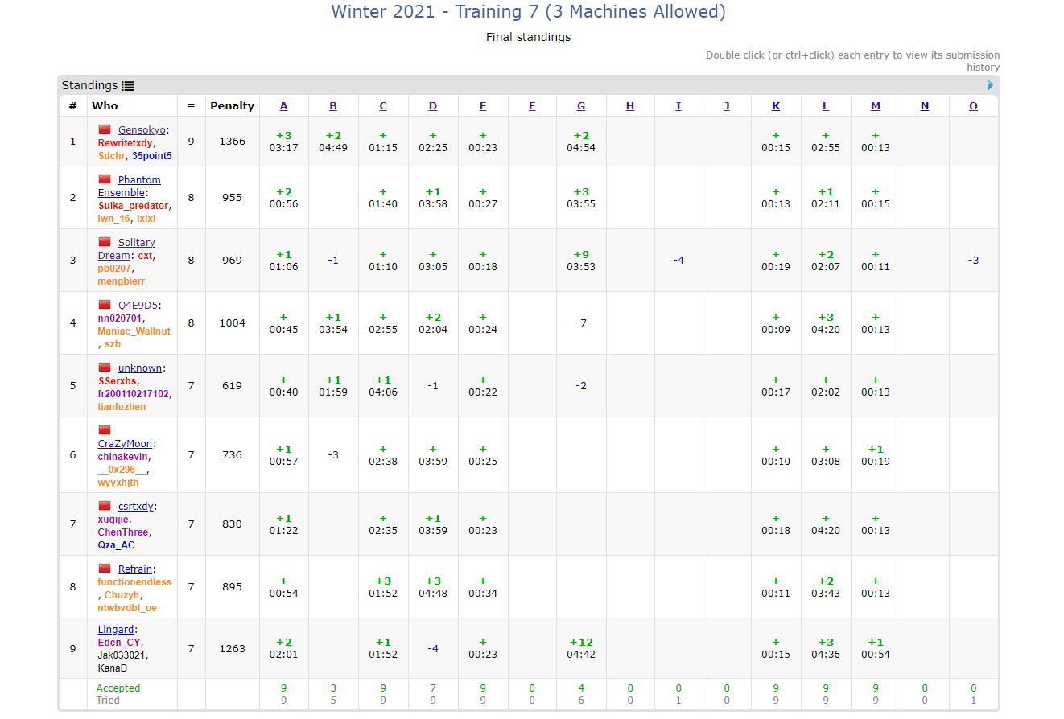Image resolution: width=1064 pixels, height=719 pixels.
Task: Open the Lingard team link
Action: click(x=116, y=630)
